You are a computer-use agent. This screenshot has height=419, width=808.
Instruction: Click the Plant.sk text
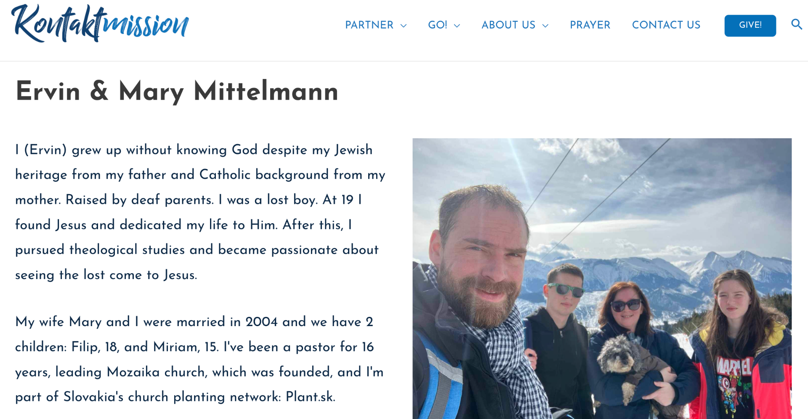310,397
